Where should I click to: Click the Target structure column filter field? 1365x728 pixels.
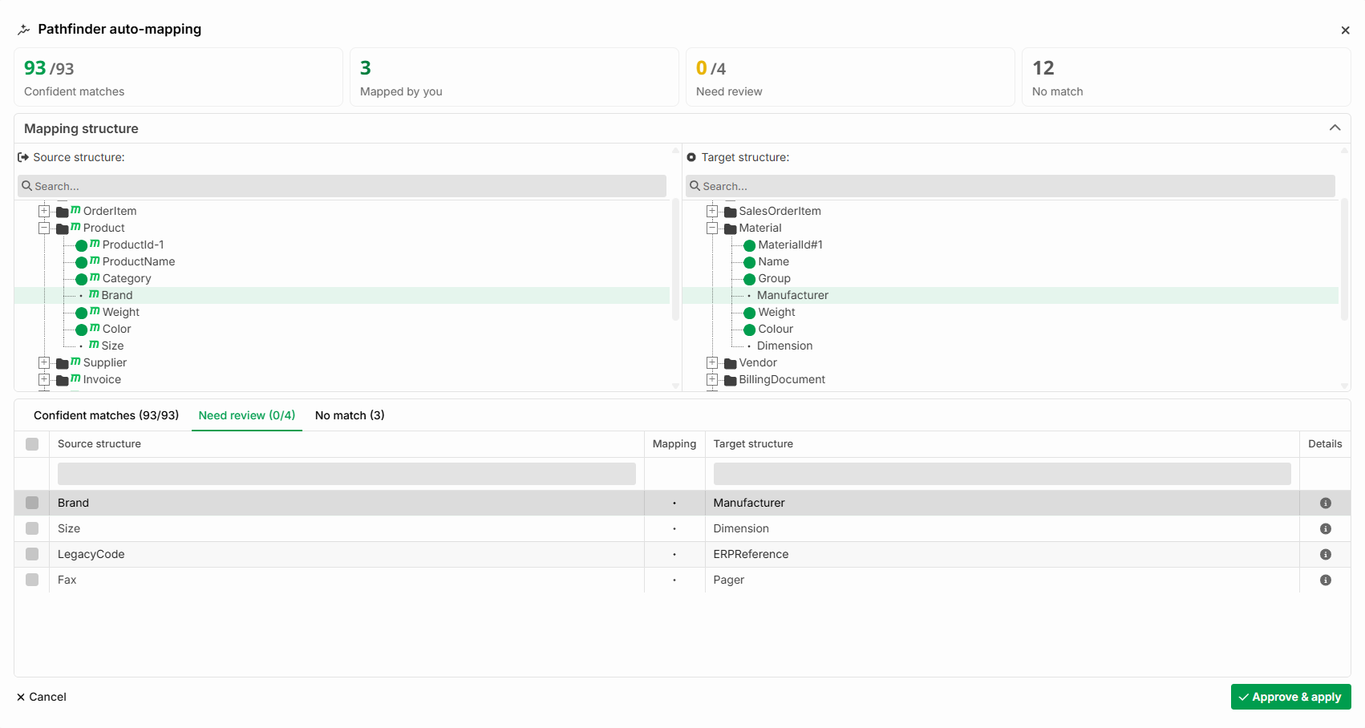coord(1002,473)
